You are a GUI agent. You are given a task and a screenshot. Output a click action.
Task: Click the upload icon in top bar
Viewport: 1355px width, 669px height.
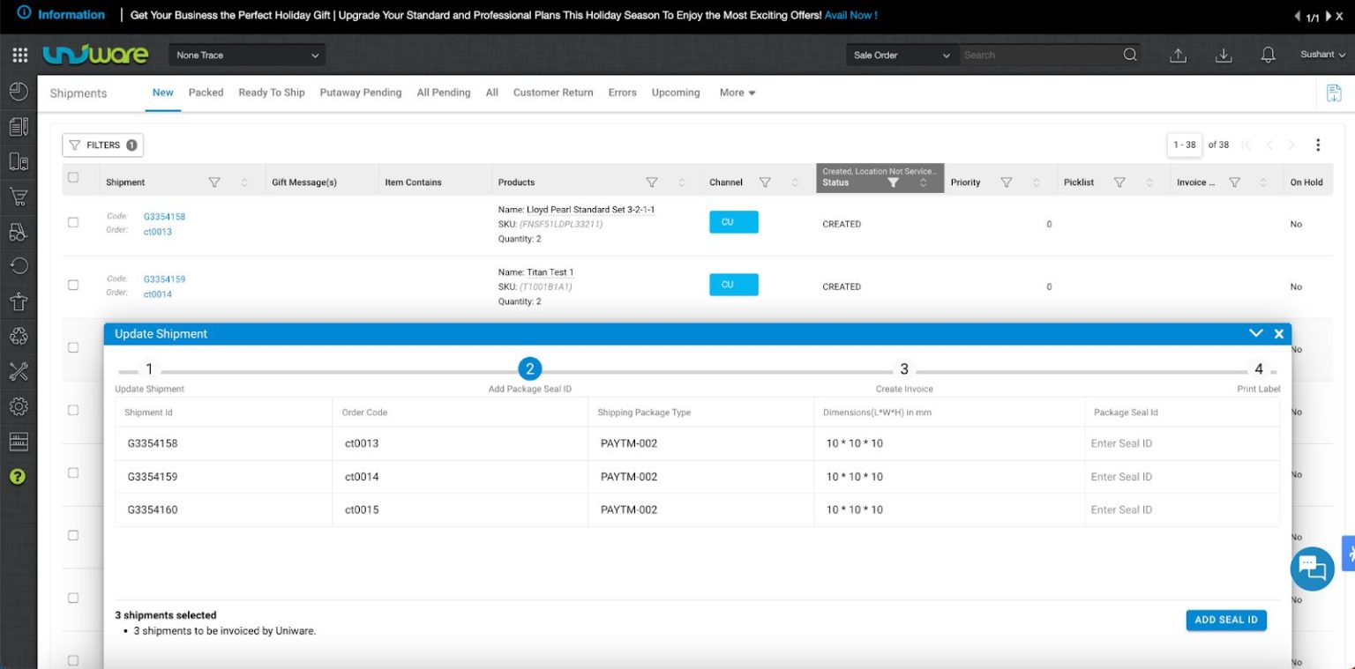1178,55
